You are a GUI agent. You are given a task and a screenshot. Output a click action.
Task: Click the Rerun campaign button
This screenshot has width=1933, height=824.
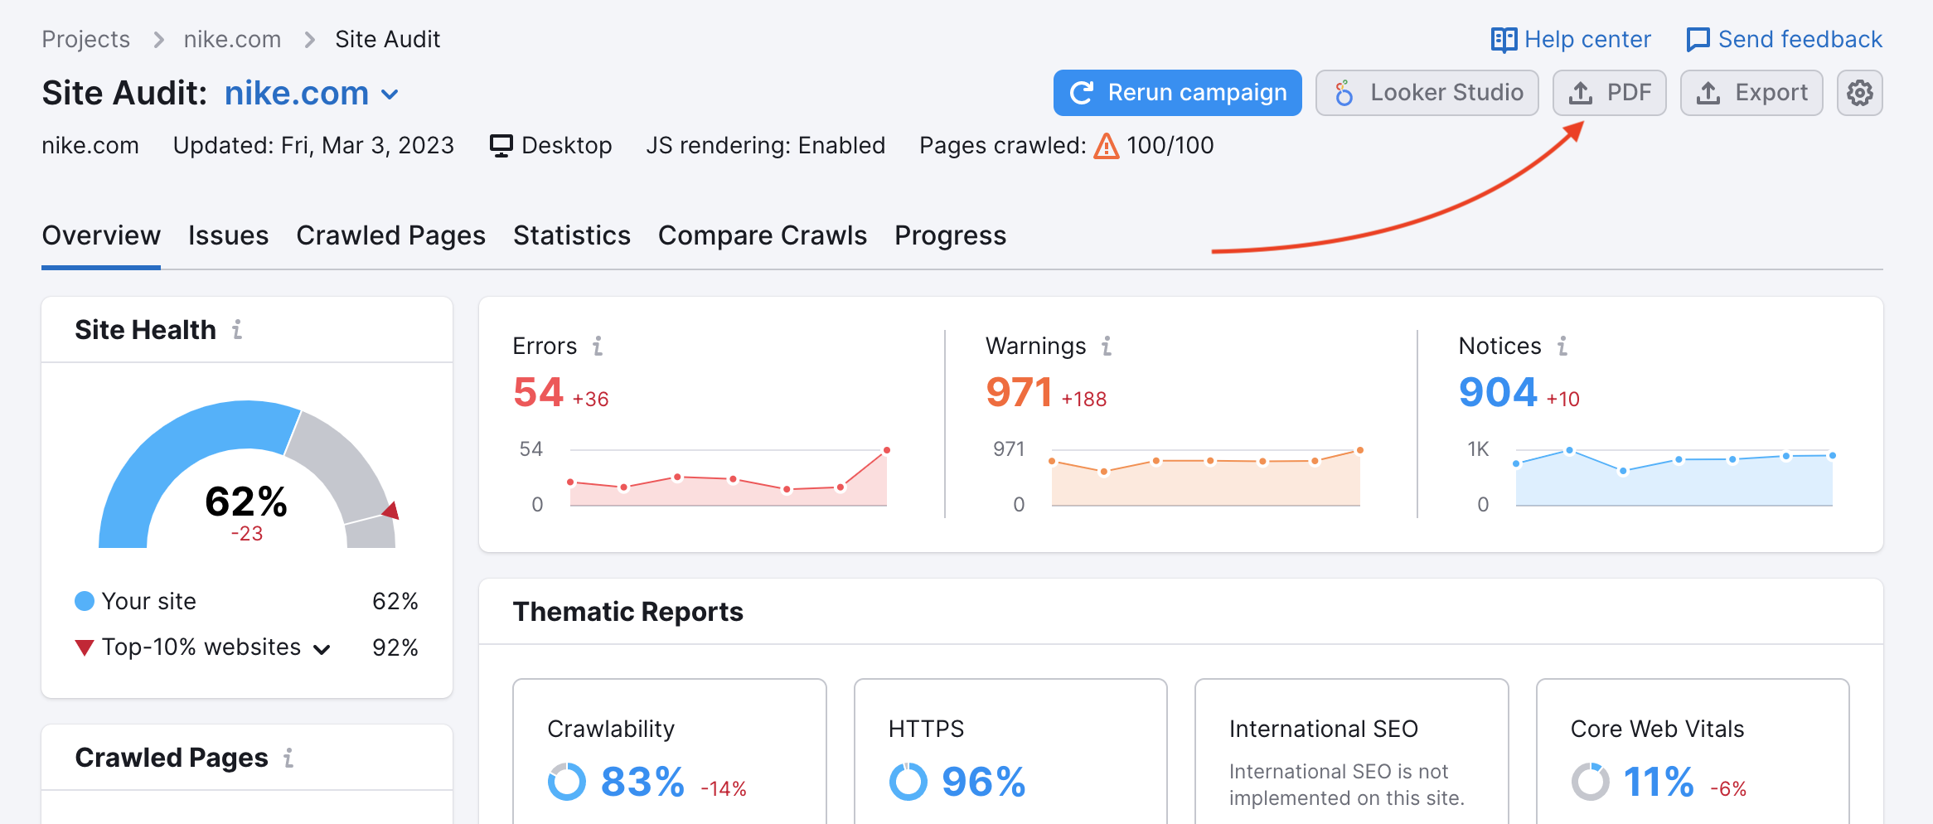coord(1178,93)
